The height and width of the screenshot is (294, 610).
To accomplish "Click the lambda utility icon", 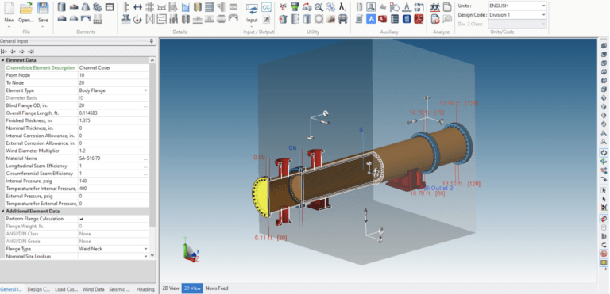I will [x=342, y=6].
